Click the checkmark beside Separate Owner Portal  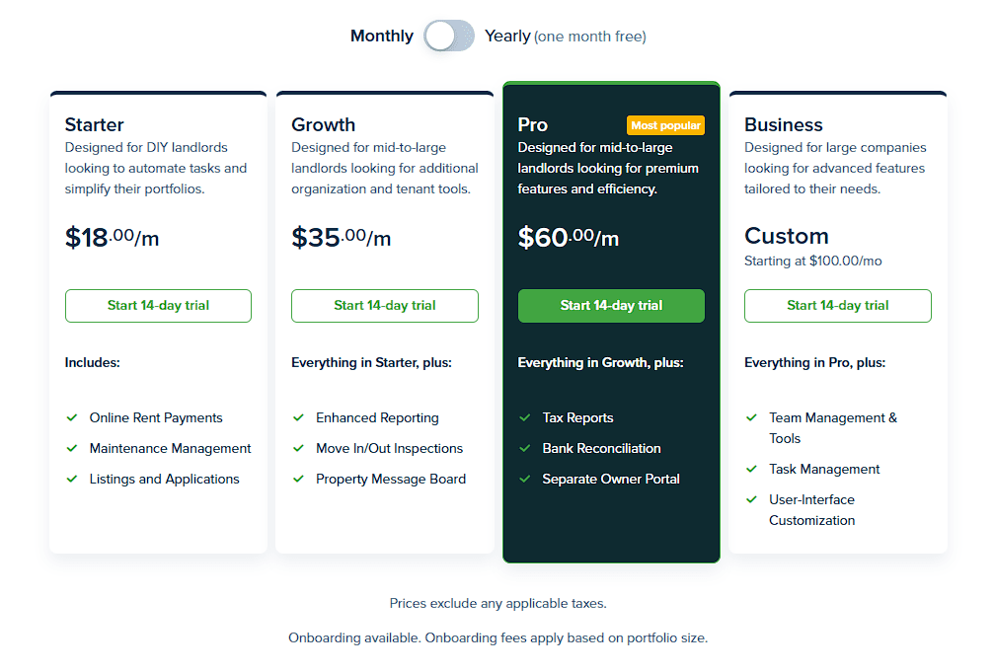coord(525,479)
